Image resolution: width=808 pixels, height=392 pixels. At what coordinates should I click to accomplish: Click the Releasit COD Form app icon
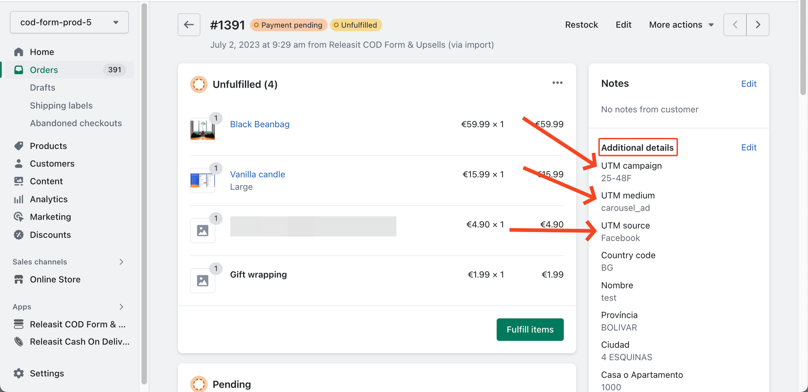point(19,324)
